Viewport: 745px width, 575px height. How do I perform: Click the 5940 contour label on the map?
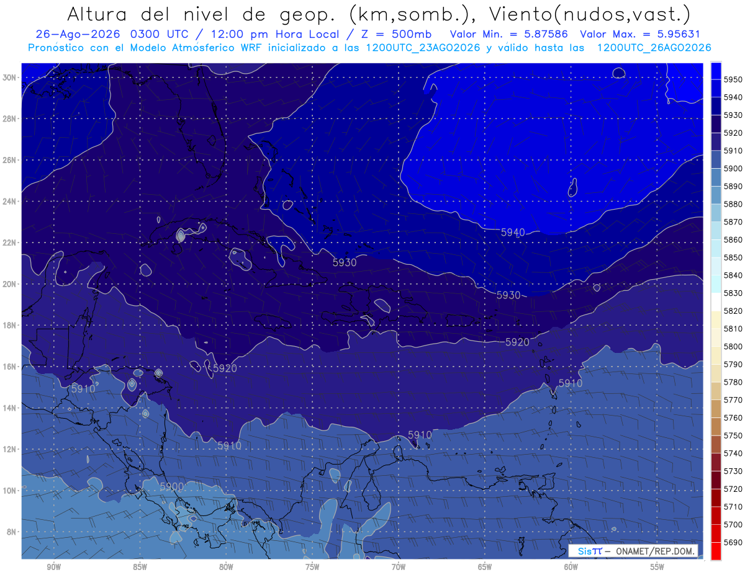[x=513, y=233]
